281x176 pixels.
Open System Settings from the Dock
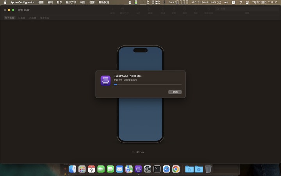[x=148, y=169]
